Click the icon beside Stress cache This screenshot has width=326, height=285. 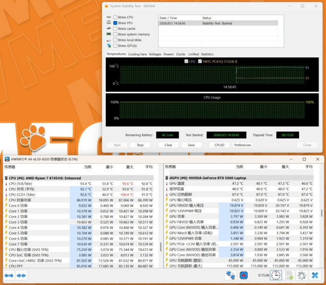[x=109, y=28]
